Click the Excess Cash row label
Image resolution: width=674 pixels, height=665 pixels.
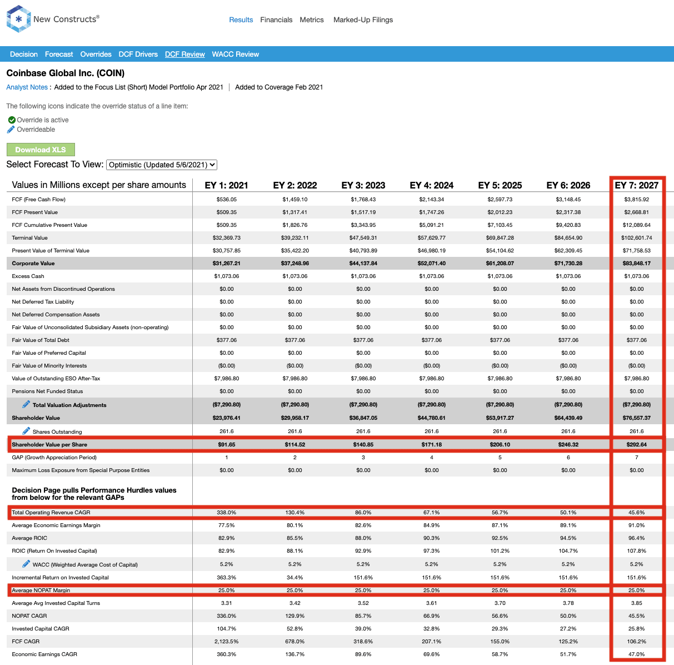coord(28,276)
